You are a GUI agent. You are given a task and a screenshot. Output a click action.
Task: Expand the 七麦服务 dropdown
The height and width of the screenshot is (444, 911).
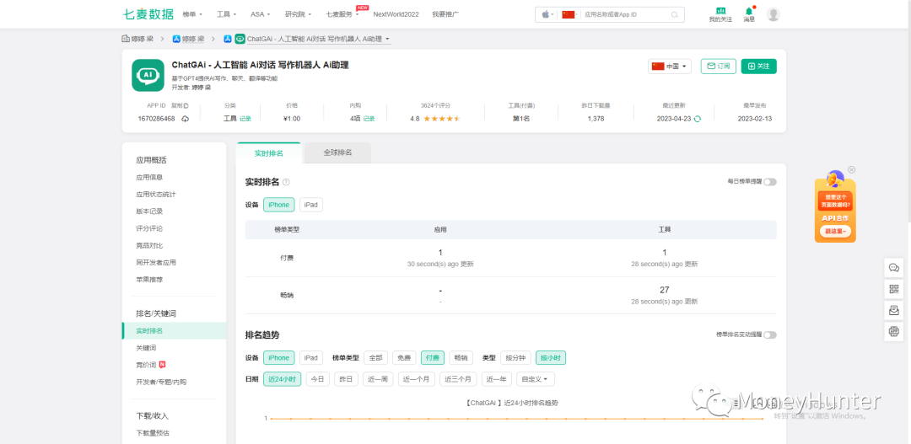(342, 14)
